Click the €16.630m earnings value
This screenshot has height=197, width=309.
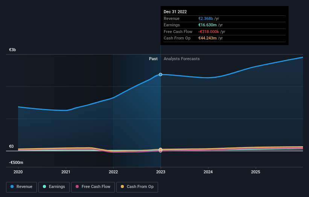click(207, 25)
